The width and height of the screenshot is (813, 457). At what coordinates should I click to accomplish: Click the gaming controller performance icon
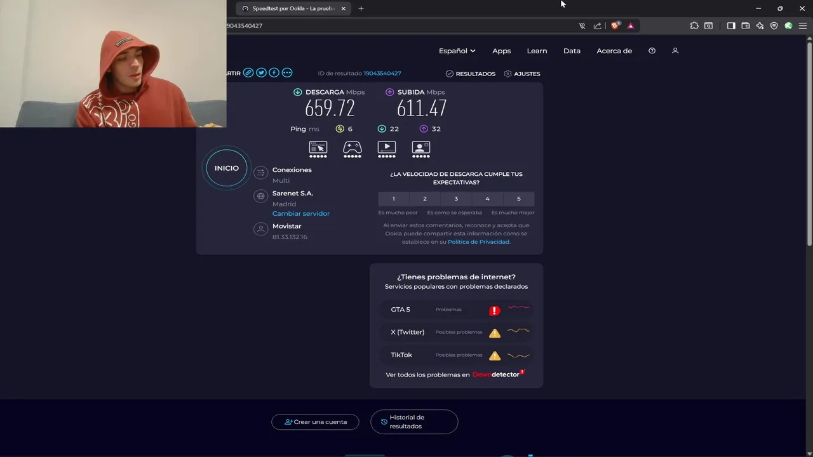(353, 149)
